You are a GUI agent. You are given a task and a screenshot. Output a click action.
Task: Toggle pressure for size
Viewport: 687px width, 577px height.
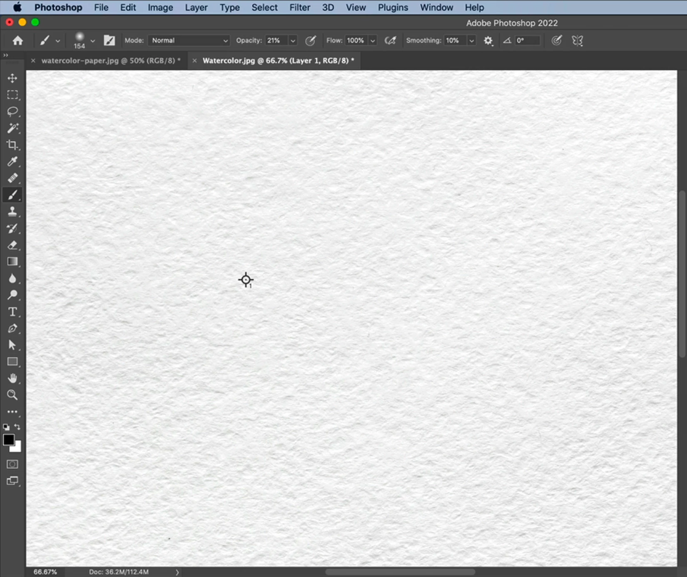[557, 40]
